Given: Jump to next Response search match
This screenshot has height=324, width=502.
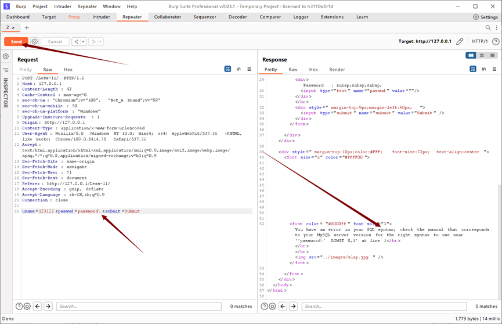Looking at the screenshot, I should (x=293, y=307).
